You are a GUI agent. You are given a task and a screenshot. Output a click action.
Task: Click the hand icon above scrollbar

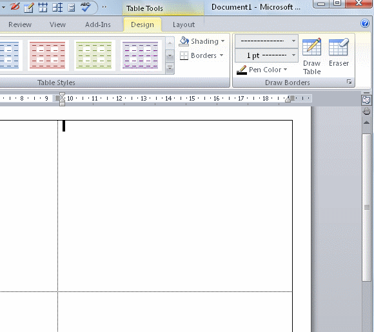(366, 111)
